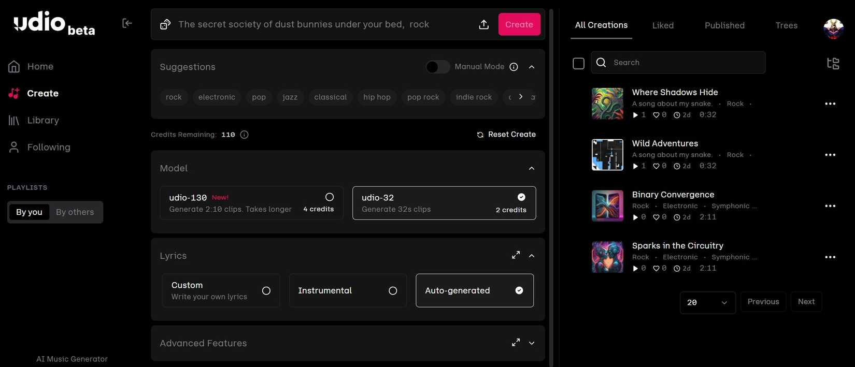Collapse the Model section

pyautogui.click(x=532, y=168)
